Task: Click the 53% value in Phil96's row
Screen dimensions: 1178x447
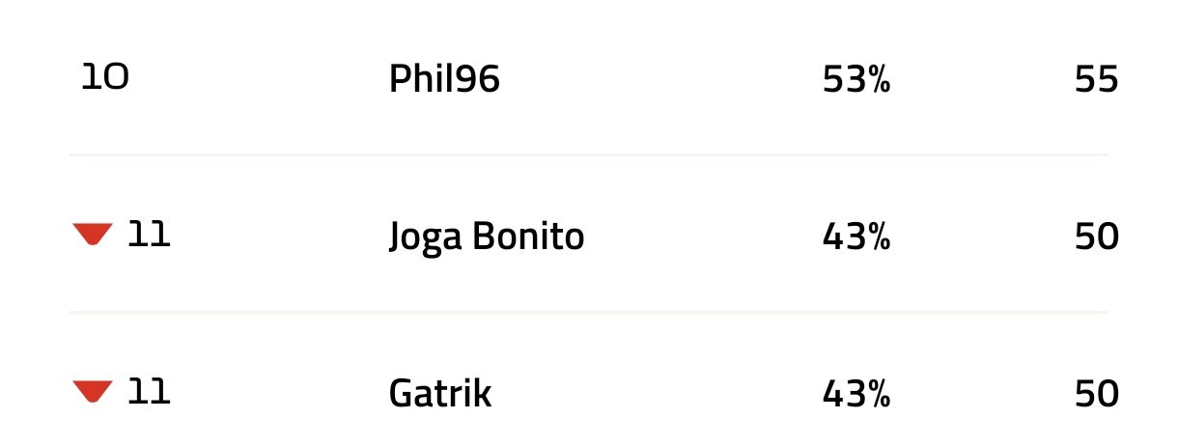Action: click(x=855, y=79)
